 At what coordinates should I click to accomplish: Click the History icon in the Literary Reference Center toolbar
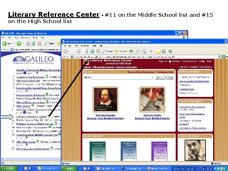coord(131,51)
